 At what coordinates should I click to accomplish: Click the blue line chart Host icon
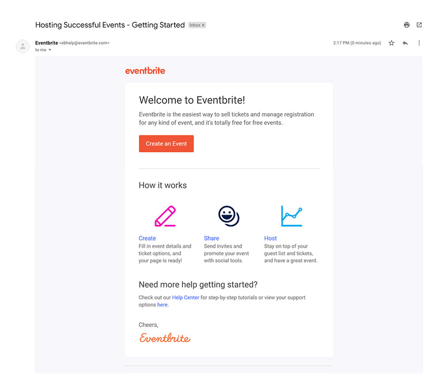click(291, 216)
